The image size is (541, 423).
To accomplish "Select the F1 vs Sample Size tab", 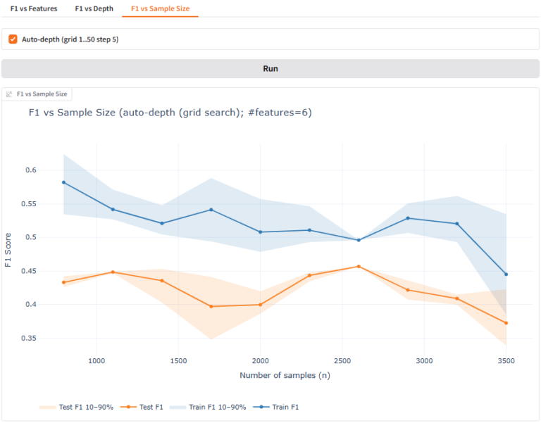I will click(160, 8).
